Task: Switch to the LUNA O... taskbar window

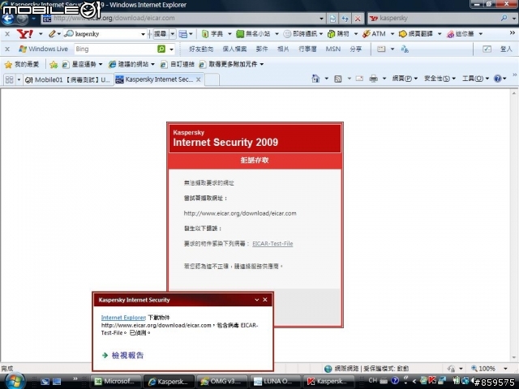Action: pyautogui.click(x=274, y=382)
